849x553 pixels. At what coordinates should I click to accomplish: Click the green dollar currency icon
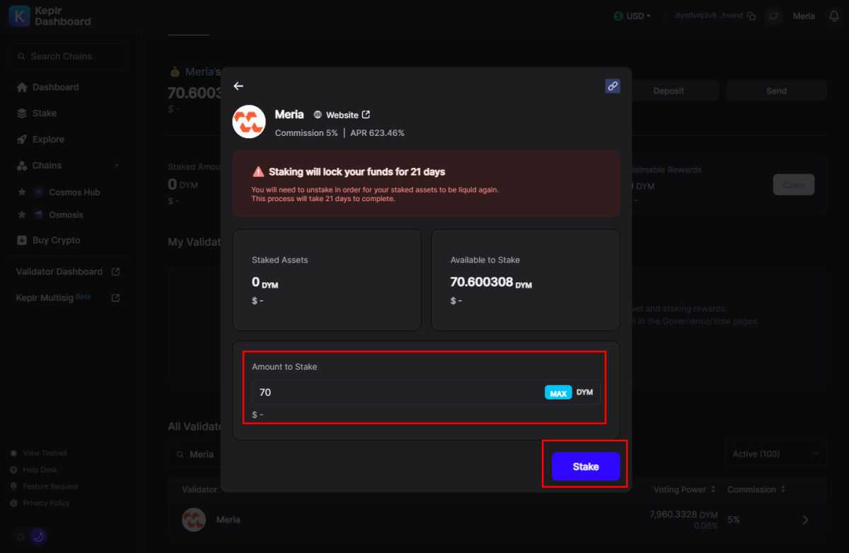tap(618, 16)
